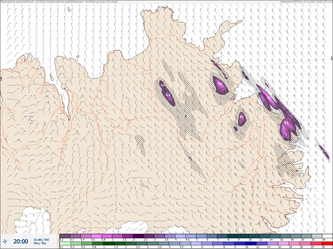Click the weekday text 'Fim./ Thu'
The image size is (333, 249).
coord(40,243)
